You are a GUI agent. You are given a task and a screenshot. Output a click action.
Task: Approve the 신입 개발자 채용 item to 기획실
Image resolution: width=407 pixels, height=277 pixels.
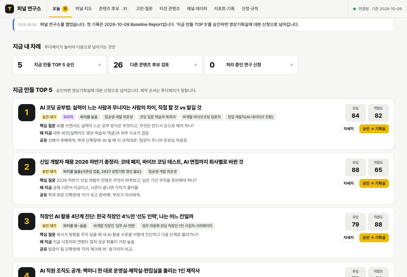(374, 183)
